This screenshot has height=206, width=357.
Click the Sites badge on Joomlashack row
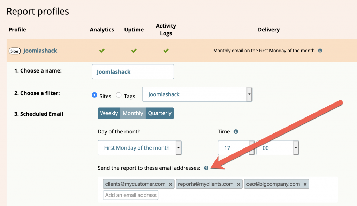[x=15, y=51]
